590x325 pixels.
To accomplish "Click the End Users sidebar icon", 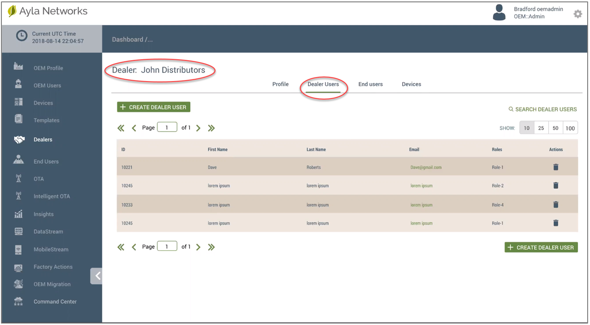I will pos(18,160).
